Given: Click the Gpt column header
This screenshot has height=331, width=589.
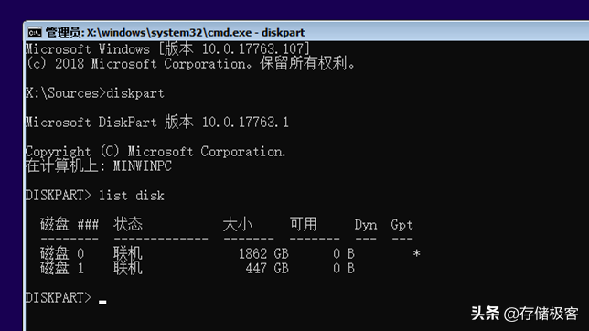Looking at the screenshot, I should (402, 225).
